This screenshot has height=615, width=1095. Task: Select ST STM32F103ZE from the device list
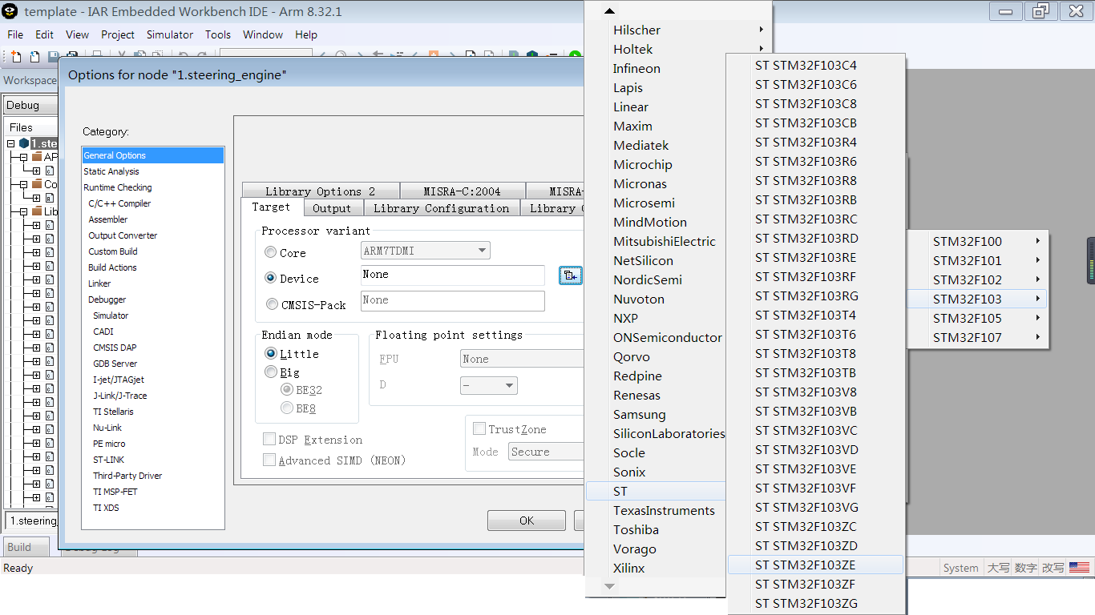(x=806, y=565)
